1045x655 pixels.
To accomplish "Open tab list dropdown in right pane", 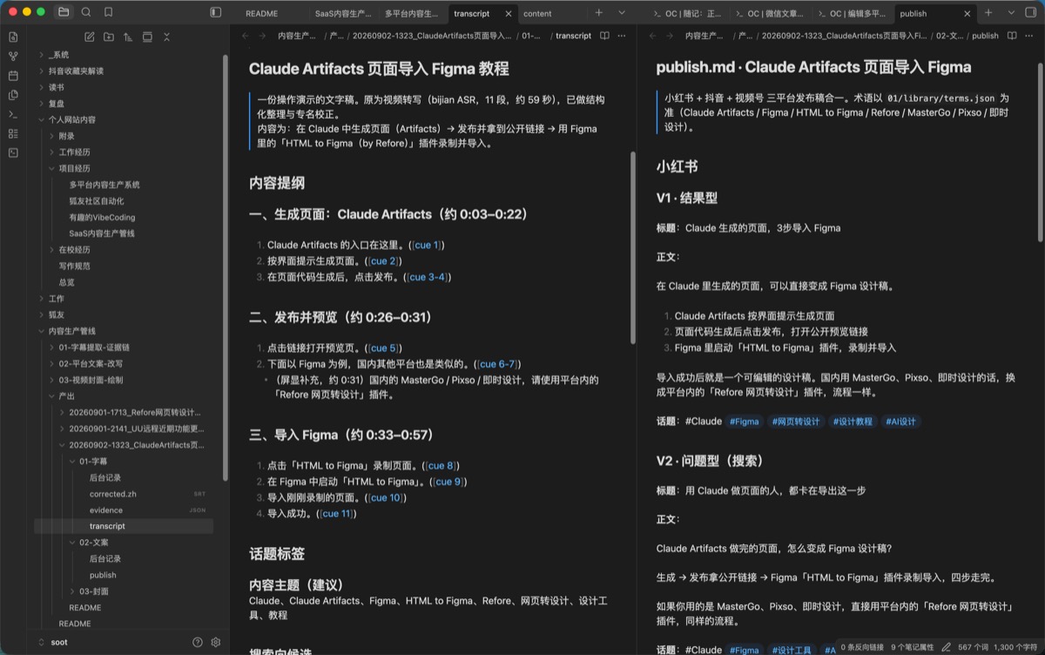I will 1012,13.
